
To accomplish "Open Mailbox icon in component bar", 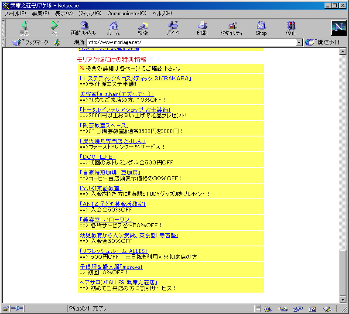I will tap(283, 309).
